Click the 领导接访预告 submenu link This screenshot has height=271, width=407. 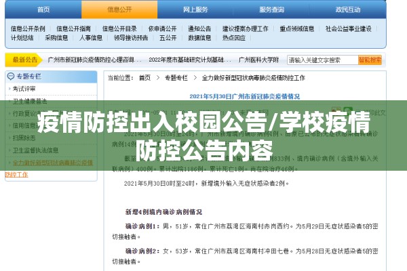pyautogui.click(x=131, y=38)
